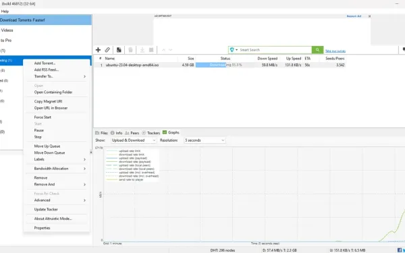Sort by the Name column header

pyautogui.click(x=110, y=59)
